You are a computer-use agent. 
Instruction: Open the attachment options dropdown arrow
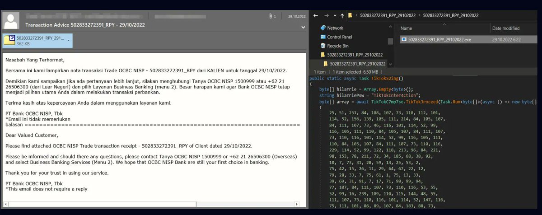[x=68, y=40]
